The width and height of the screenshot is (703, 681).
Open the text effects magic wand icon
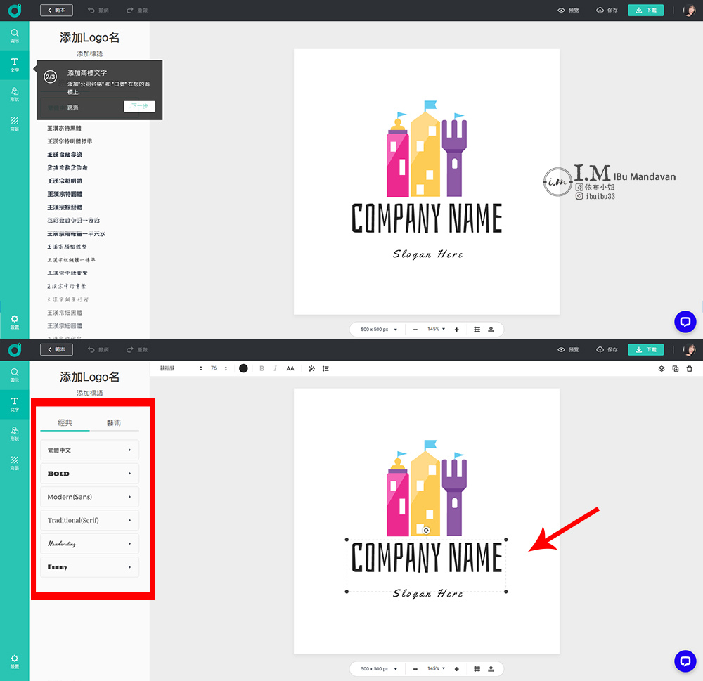click(x=311, y=368)
